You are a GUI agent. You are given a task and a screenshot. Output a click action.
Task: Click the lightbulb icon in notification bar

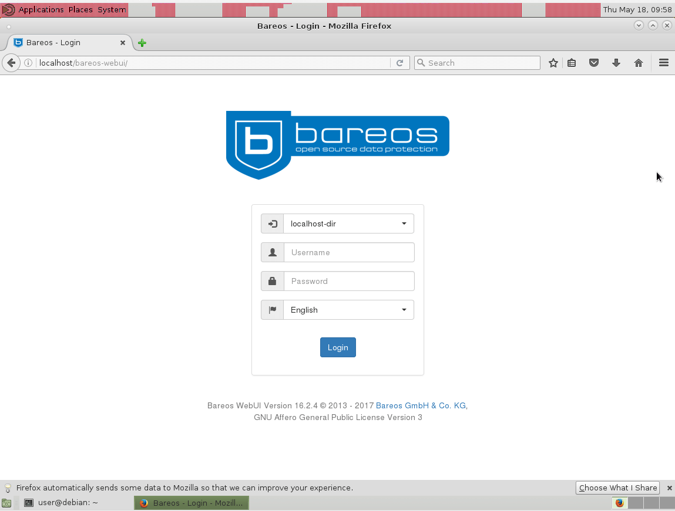click(7, 488)
